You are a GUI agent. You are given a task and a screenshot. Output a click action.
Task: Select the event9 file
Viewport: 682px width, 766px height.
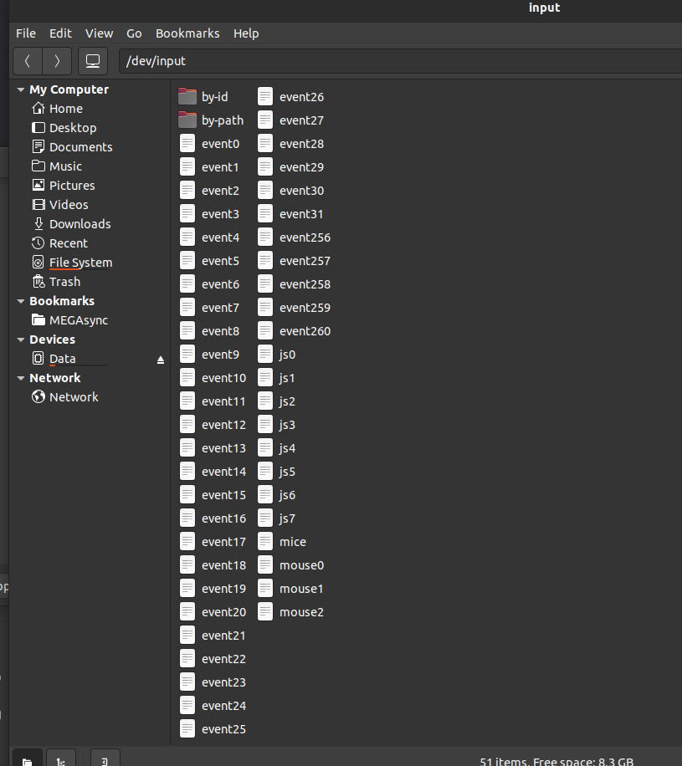(x=209, y=355)
